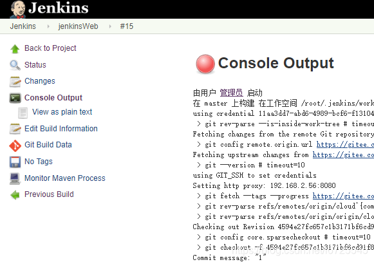Expand the arrow after jenkinsWeb breadcrumb
374x262 pixels.
click(110, 26)
